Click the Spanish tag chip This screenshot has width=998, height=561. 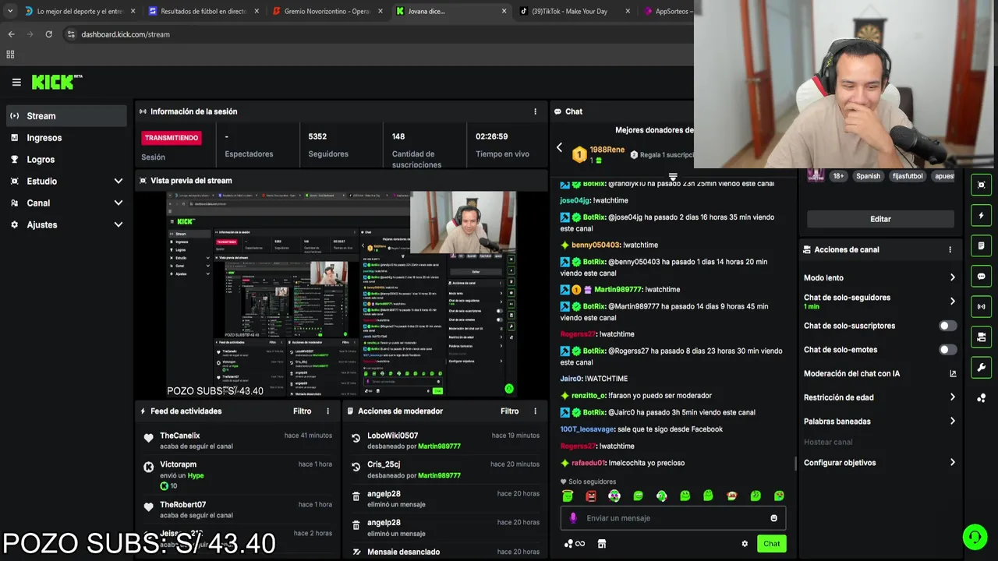click(x=868, y=176)
